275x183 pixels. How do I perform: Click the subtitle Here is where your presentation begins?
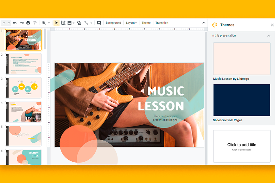165,118
